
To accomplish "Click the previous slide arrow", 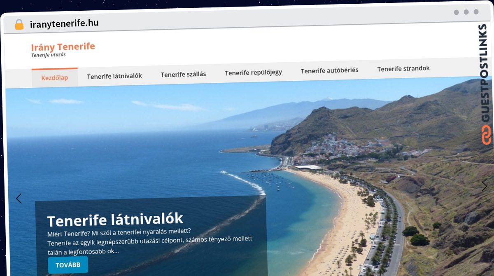I will coord(19,199).
